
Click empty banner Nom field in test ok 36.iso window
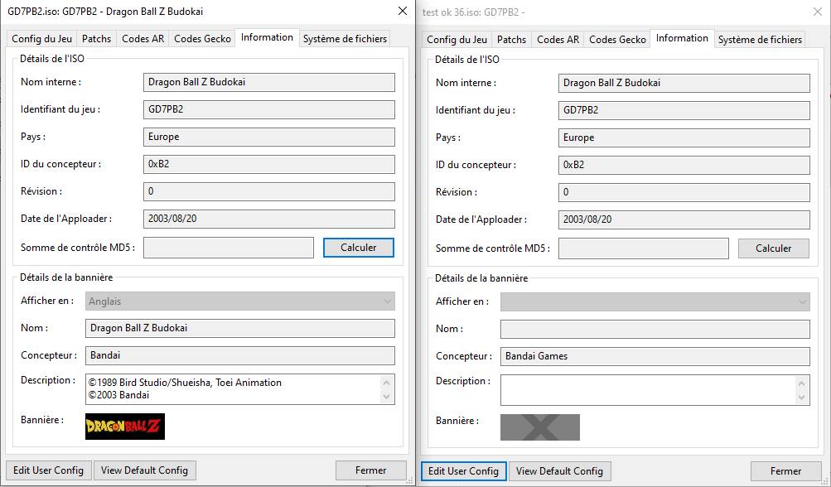pyautogui.click(x=655, y=329)
